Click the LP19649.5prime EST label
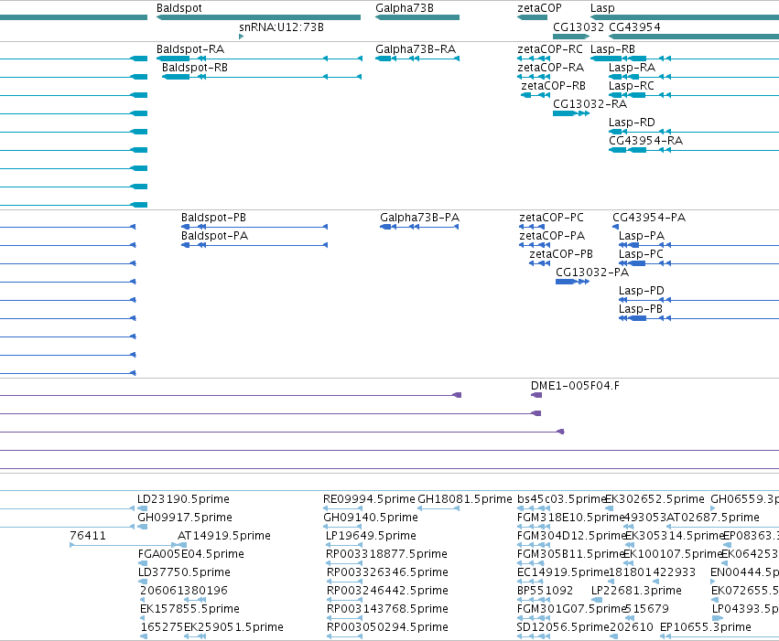The width and height of the screenshot is (779, 641). coord(371,537)
